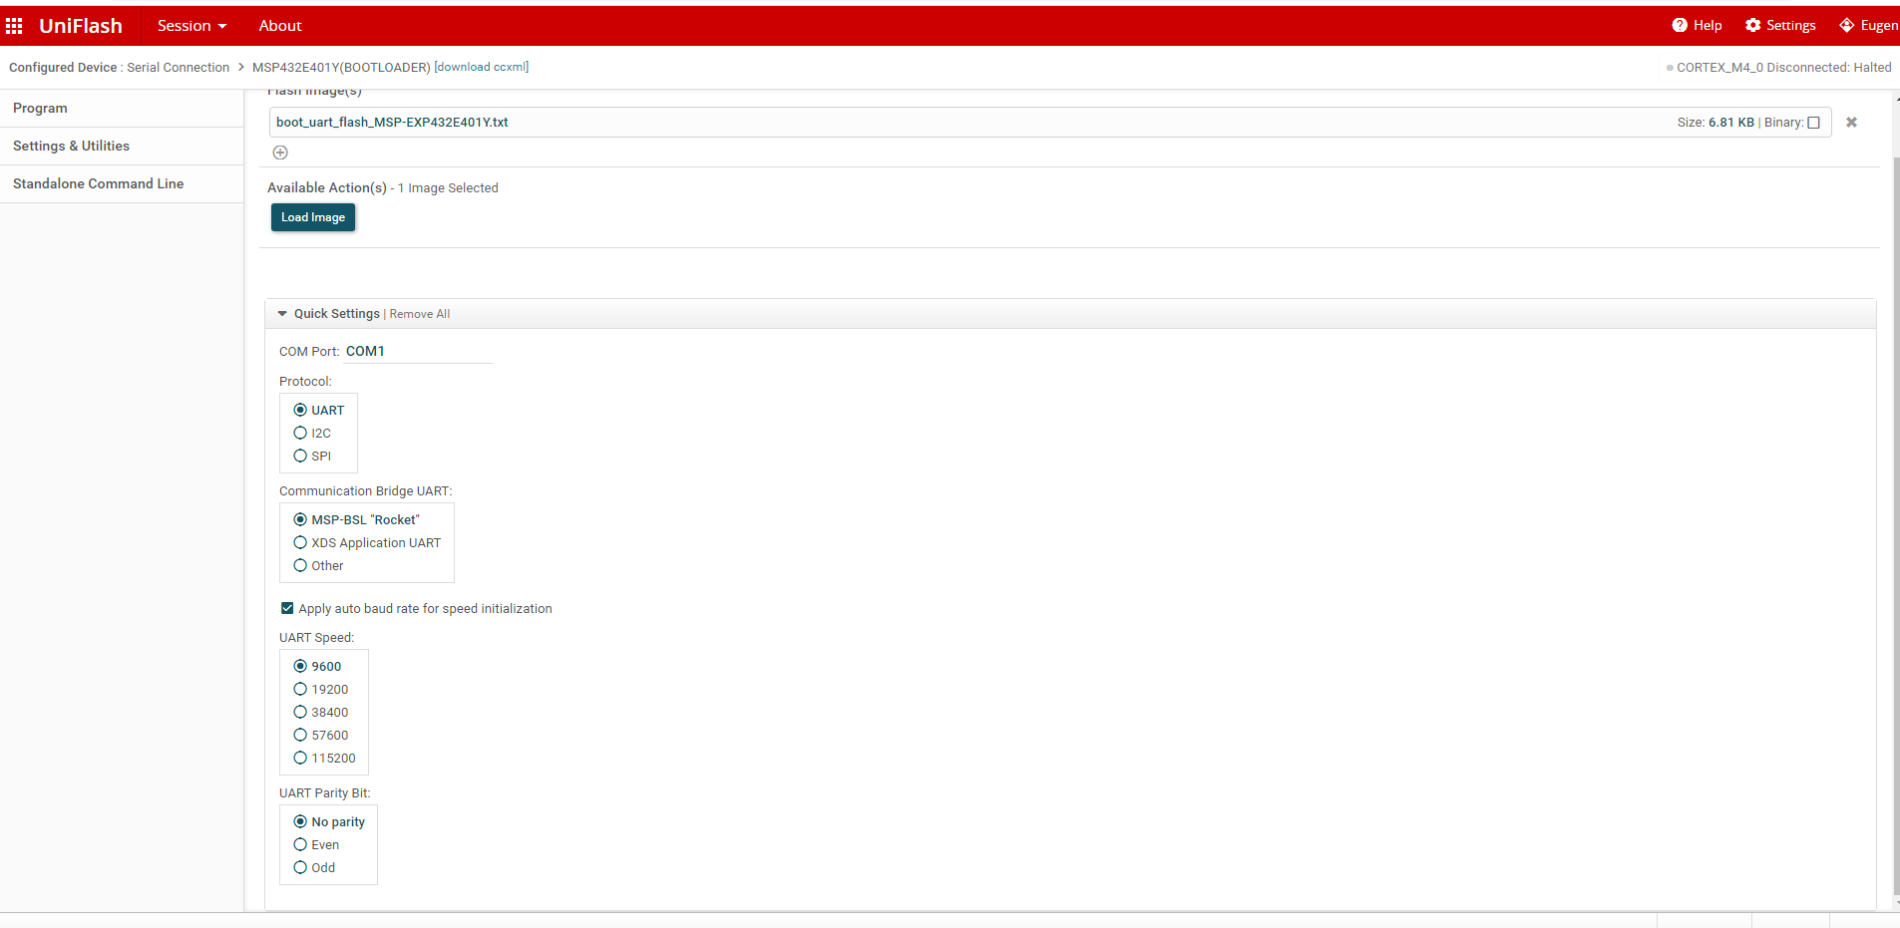Open the app grid launcher icon
Screen dimensions: 1900x928
[14, 26]
